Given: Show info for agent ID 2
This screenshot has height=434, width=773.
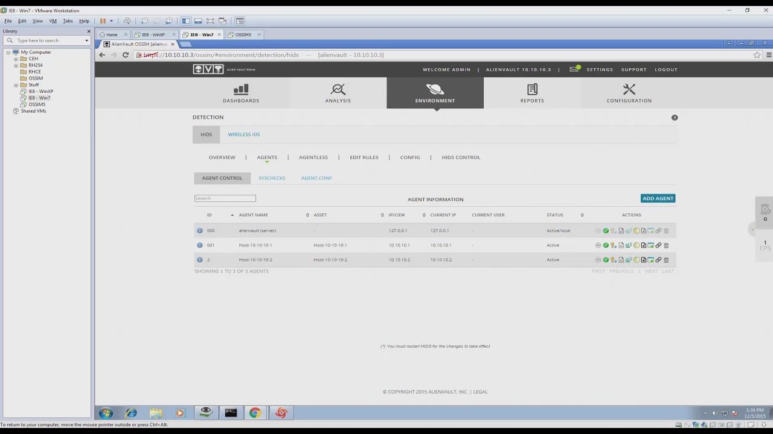Looking at the screenshot, I should 200,260.
